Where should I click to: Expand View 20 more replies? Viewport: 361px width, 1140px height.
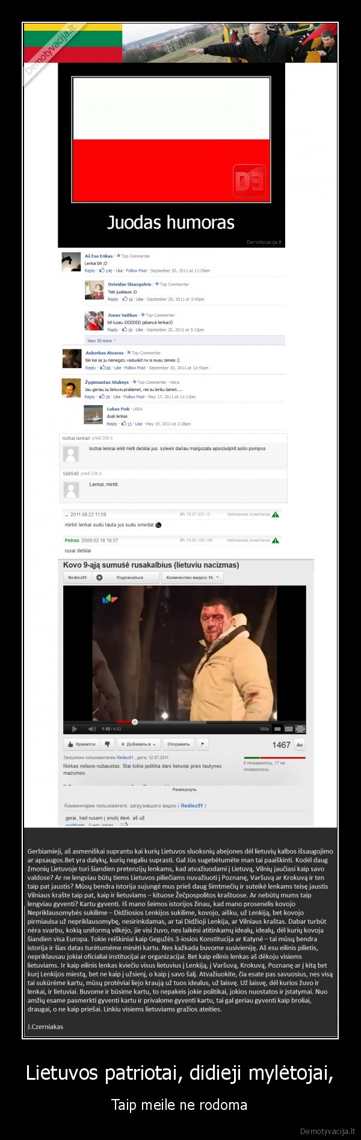coord(100,340)
